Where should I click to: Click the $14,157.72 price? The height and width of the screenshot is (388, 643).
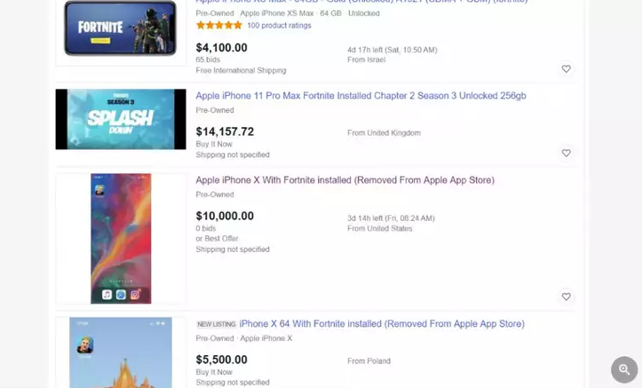pyautogui.click(x=225, y=131)
